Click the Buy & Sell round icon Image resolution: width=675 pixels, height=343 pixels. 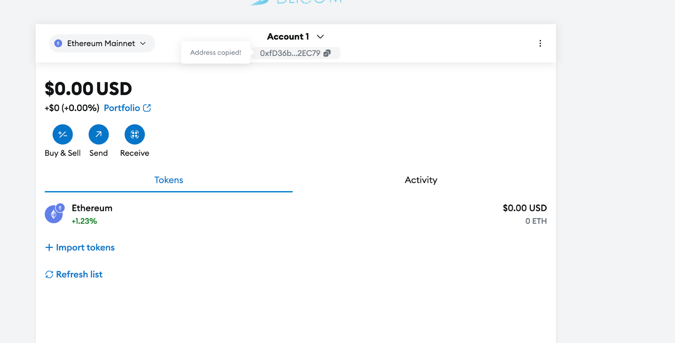point(62,135)
